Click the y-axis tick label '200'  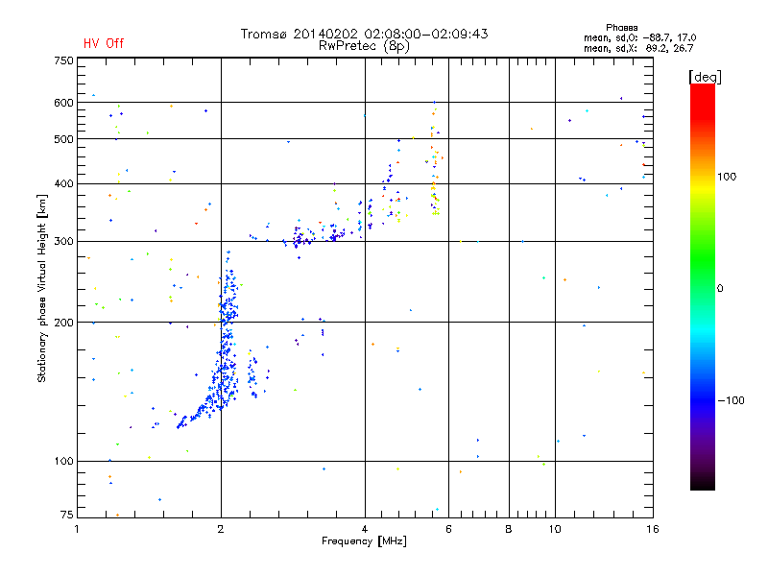pyautogui.click(x=63, y=323)
